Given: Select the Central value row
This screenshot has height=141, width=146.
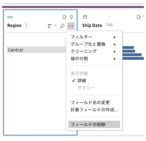Looking at the screenshot, I should (x=36, y=50).
